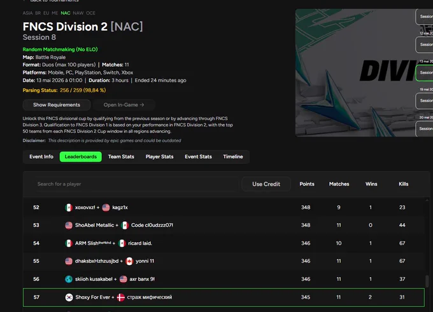Select the ME region
This screenshot has height=312, width=433.
click(x=55, y=13)
